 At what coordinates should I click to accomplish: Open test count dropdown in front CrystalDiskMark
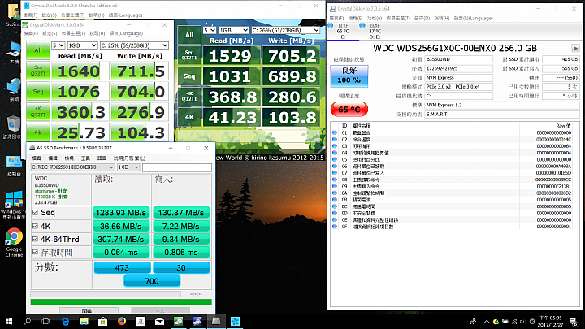(x=58, y=45)
